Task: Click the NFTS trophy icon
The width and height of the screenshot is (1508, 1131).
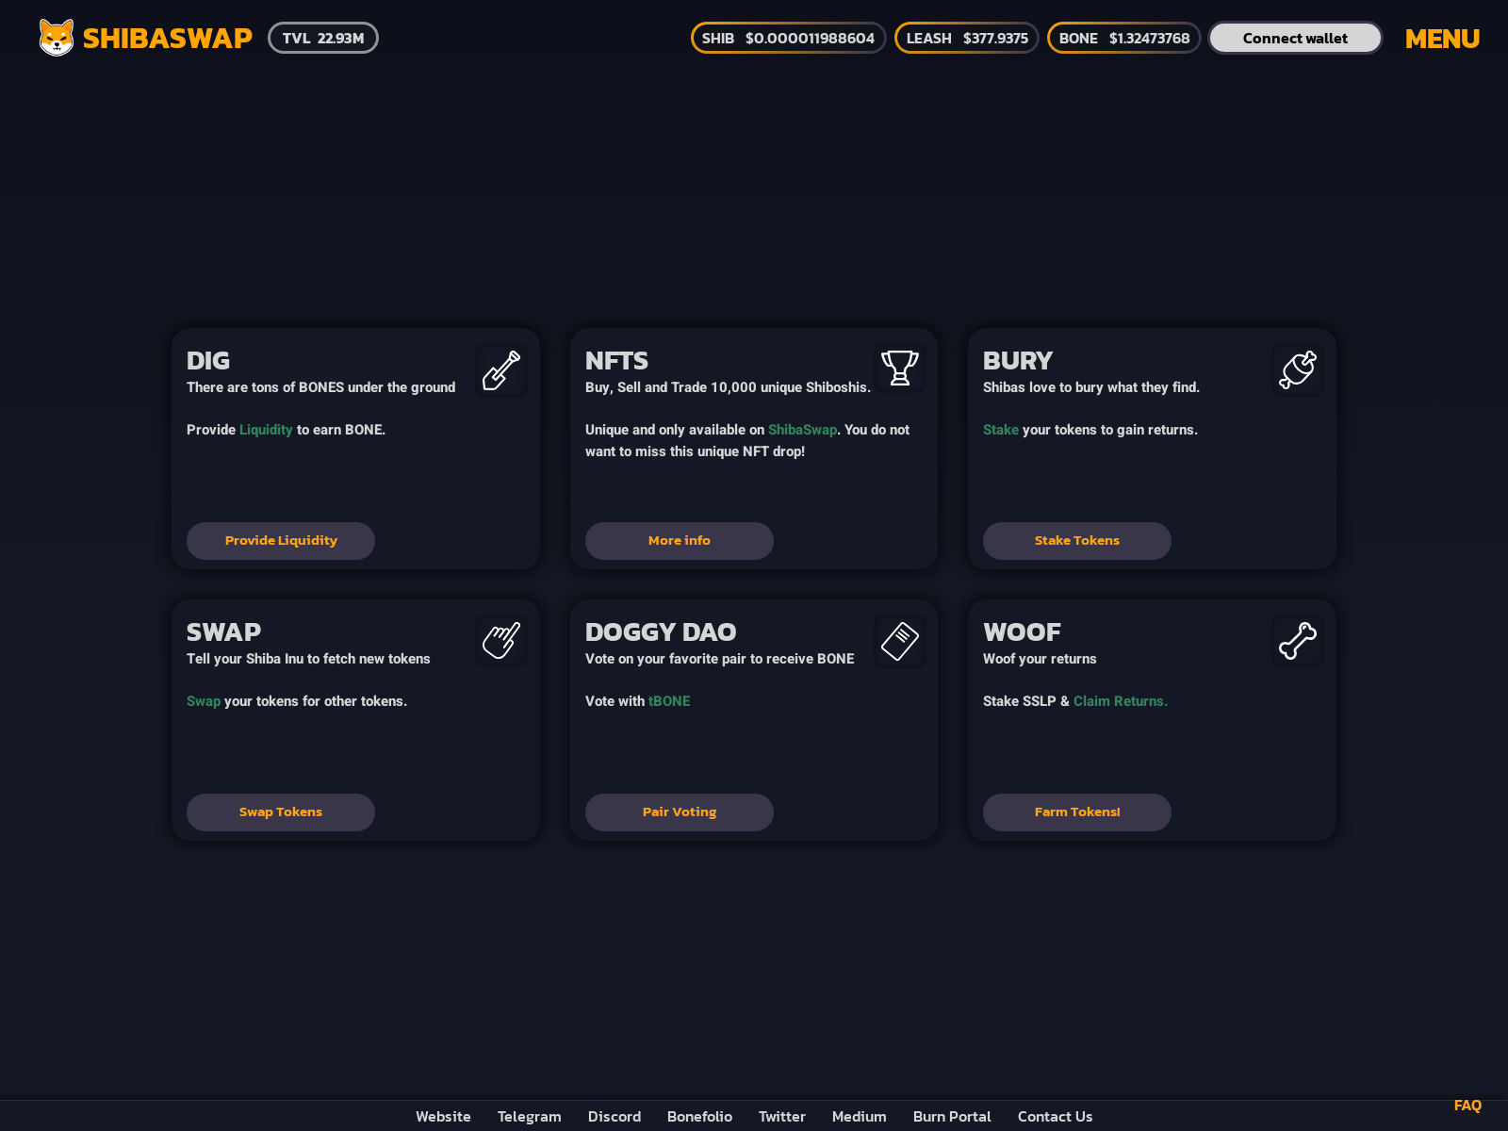Action: pyautogui.click(x=900, y=368)
